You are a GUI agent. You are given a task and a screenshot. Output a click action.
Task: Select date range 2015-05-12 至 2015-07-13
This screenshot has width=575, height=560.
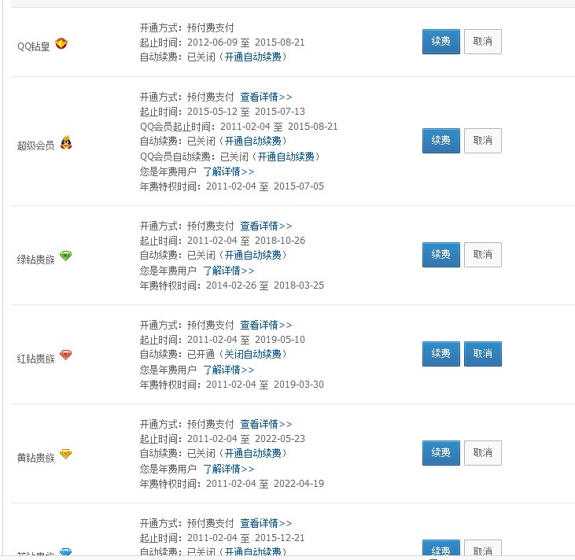pos(245,112)
